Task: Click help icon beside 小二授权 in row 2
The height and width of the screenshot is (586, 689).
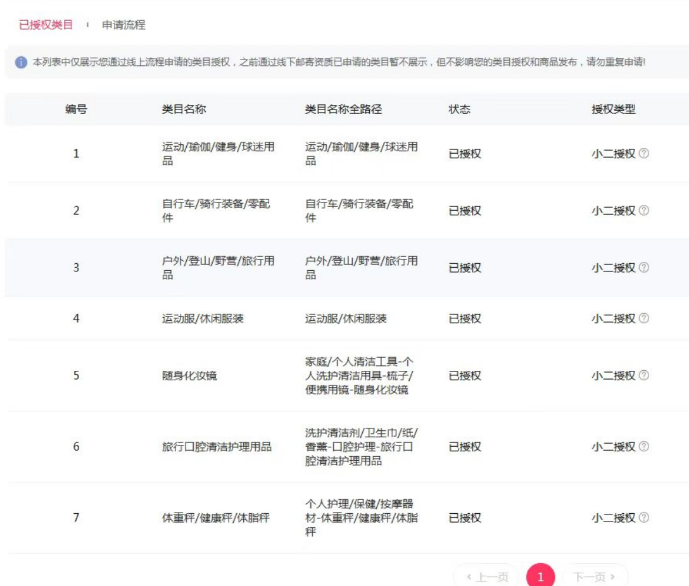Action: pyautogui.click(x=644, y=210)
